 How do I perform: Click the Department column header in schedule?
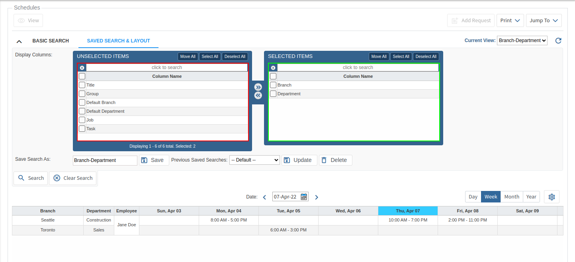99,211
